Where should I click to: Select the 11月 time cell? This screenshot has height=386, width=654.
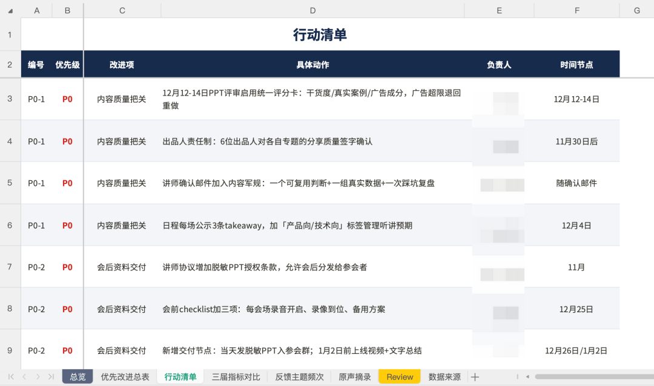click(x=577, y=267)
